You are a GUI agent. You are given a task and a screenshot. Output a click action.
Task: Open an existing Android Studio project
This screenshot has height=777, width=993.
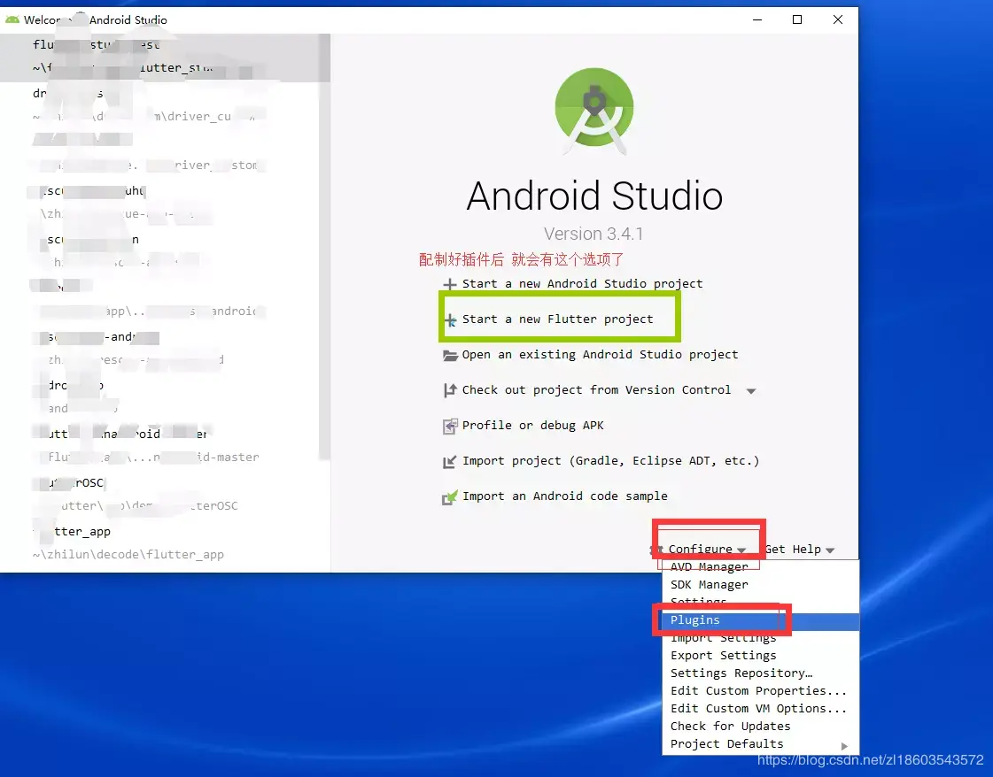(600, 354)
